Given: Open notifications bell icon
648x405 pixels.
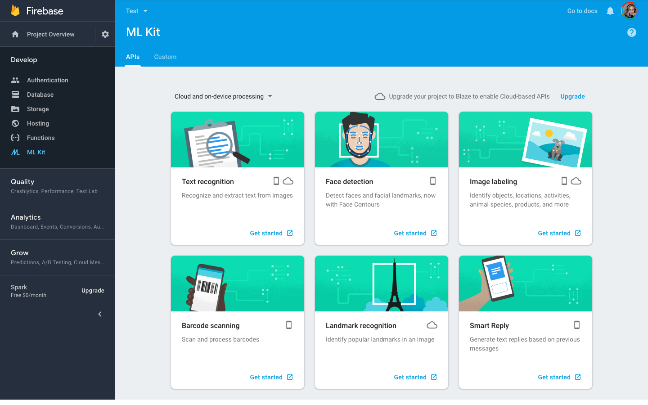Looking at the screenshot, I should (x=610, y=11).
